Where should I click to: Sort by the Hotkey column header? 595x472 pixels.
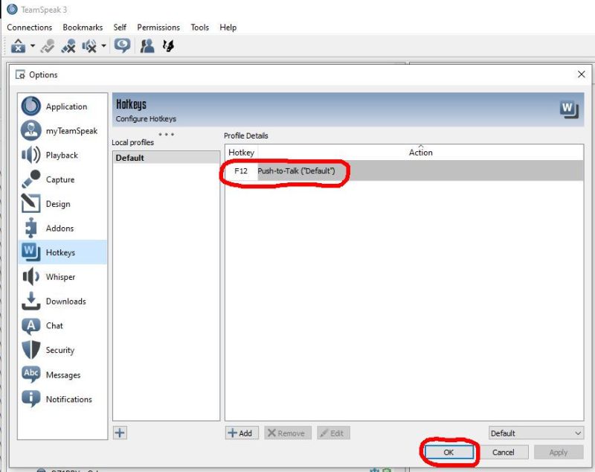(241, 153)
